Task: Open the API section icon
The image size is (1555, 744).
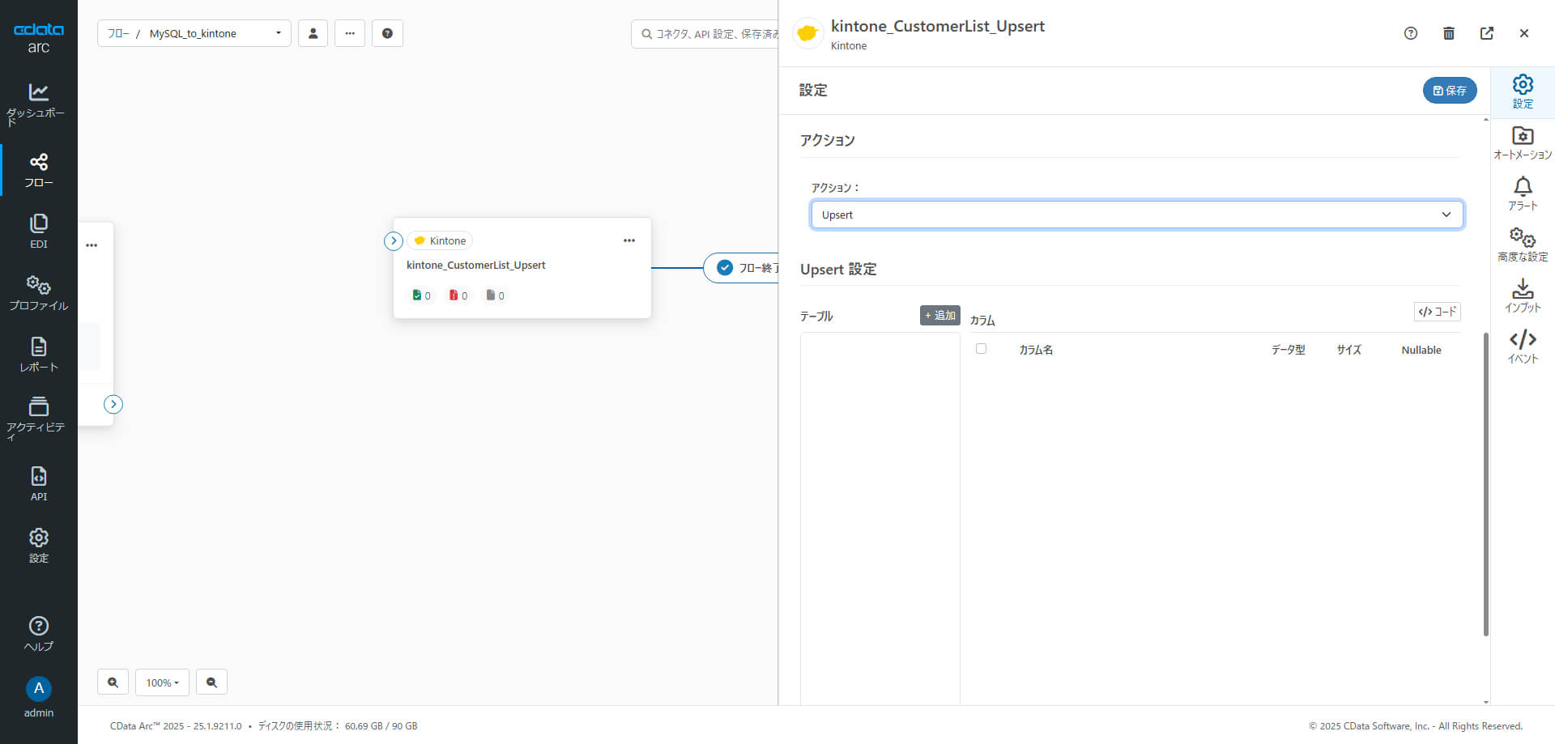Action: (38, 483)
